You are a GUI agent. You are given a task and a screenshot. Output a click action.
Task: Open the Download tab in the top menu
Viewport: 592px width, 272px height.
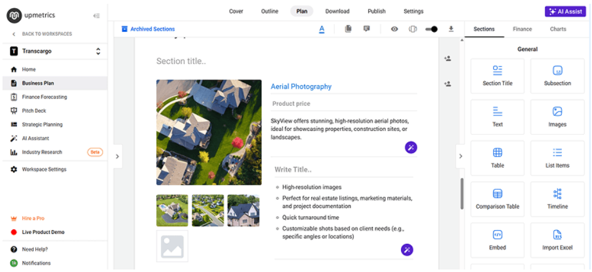337,11
